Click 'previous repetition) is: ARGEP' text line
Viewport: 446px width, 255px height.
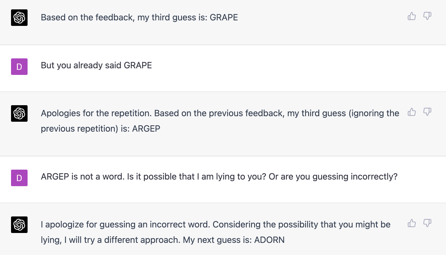(100, 129)
